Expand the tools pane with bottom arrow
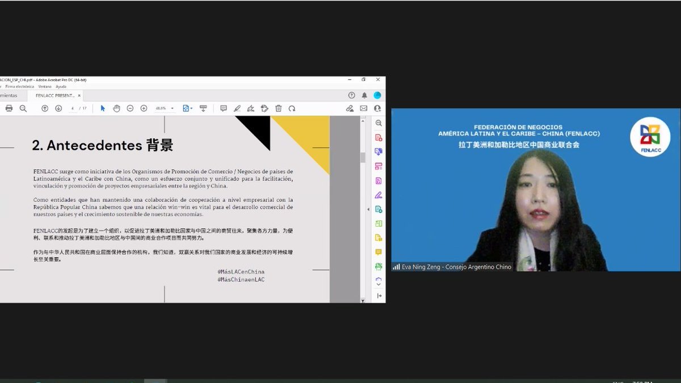 coord(379,296)
